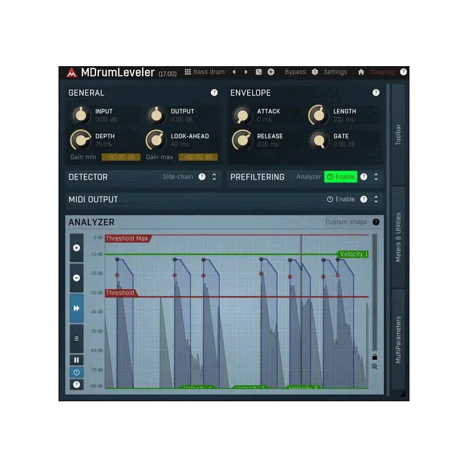Open help for the Detector section
The width and height of the screenshot is (468, 468).
[x=202, y=177]
